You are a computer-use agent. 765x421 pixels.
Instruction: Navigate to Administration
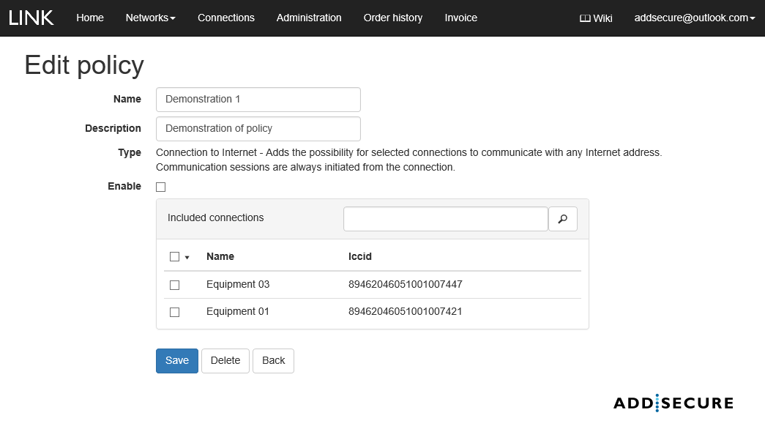309,18
